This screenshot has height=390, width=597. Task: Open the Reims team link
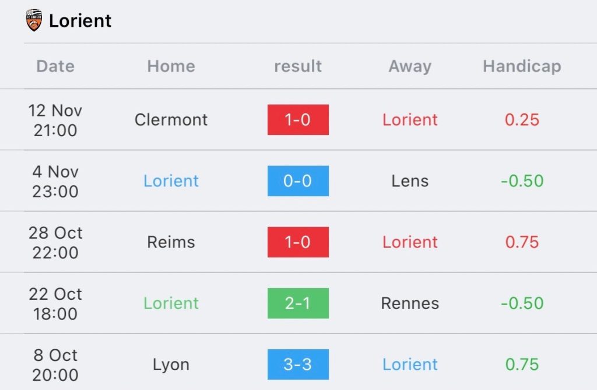click(171, 242)
